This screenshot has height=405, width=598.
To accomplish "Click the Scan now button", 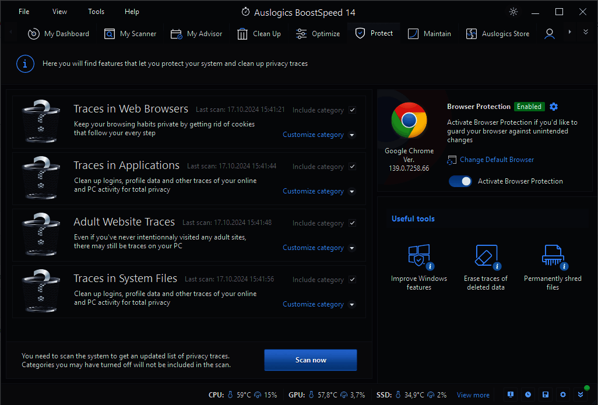I will (x=311, y=360).
